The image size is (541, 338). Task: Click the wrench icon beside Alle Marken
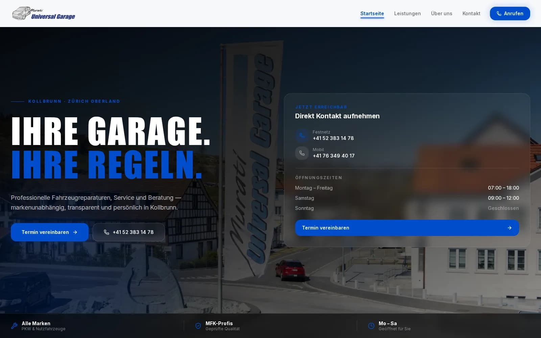click(x=14, y=326)
